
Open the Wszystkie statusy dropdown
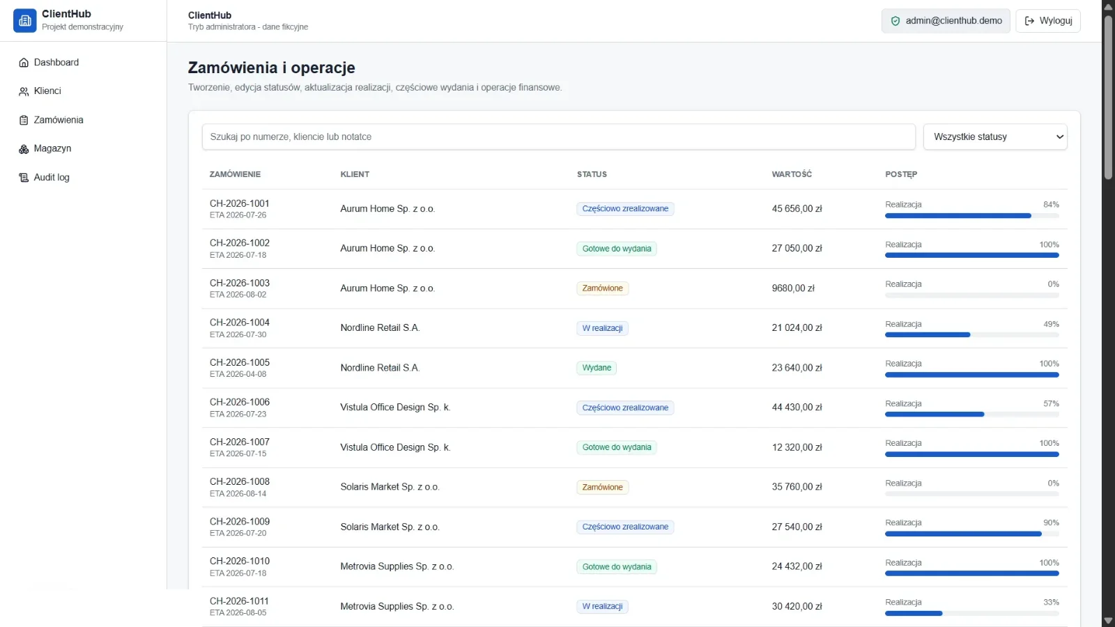coord(995,137)
